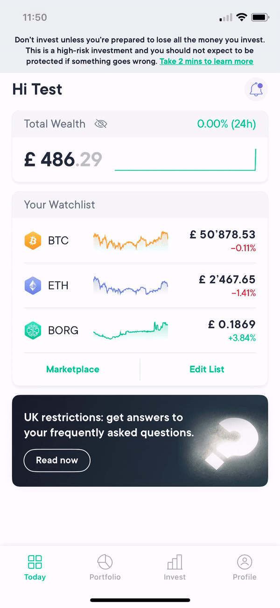Tap the Bitcoin coin icon
The image size is (280, 608).
[33, 240]
